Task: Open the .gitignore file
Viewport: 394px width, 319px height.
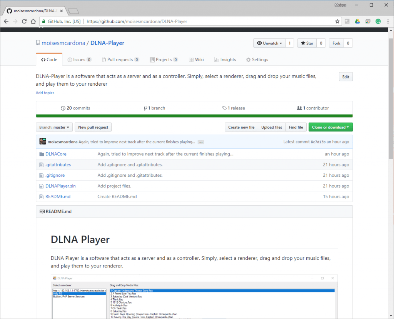Action: 55,175
